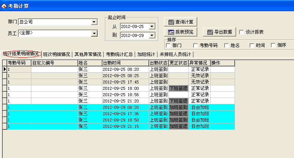Open the 其他异常情况 tab
Image resolution: width=294 pixels, height=158 pixels.
point(88,54)
